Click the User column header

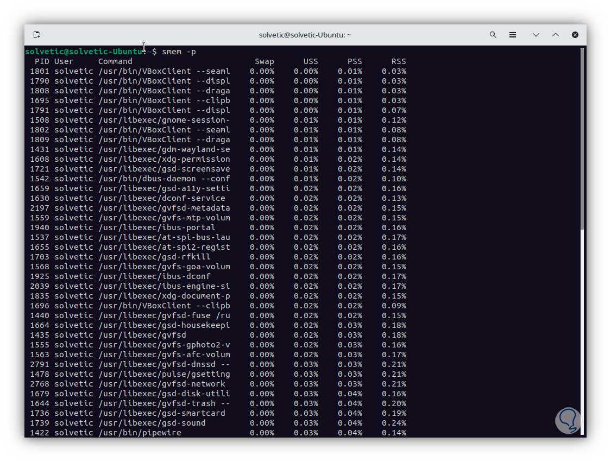click(64, 61)
